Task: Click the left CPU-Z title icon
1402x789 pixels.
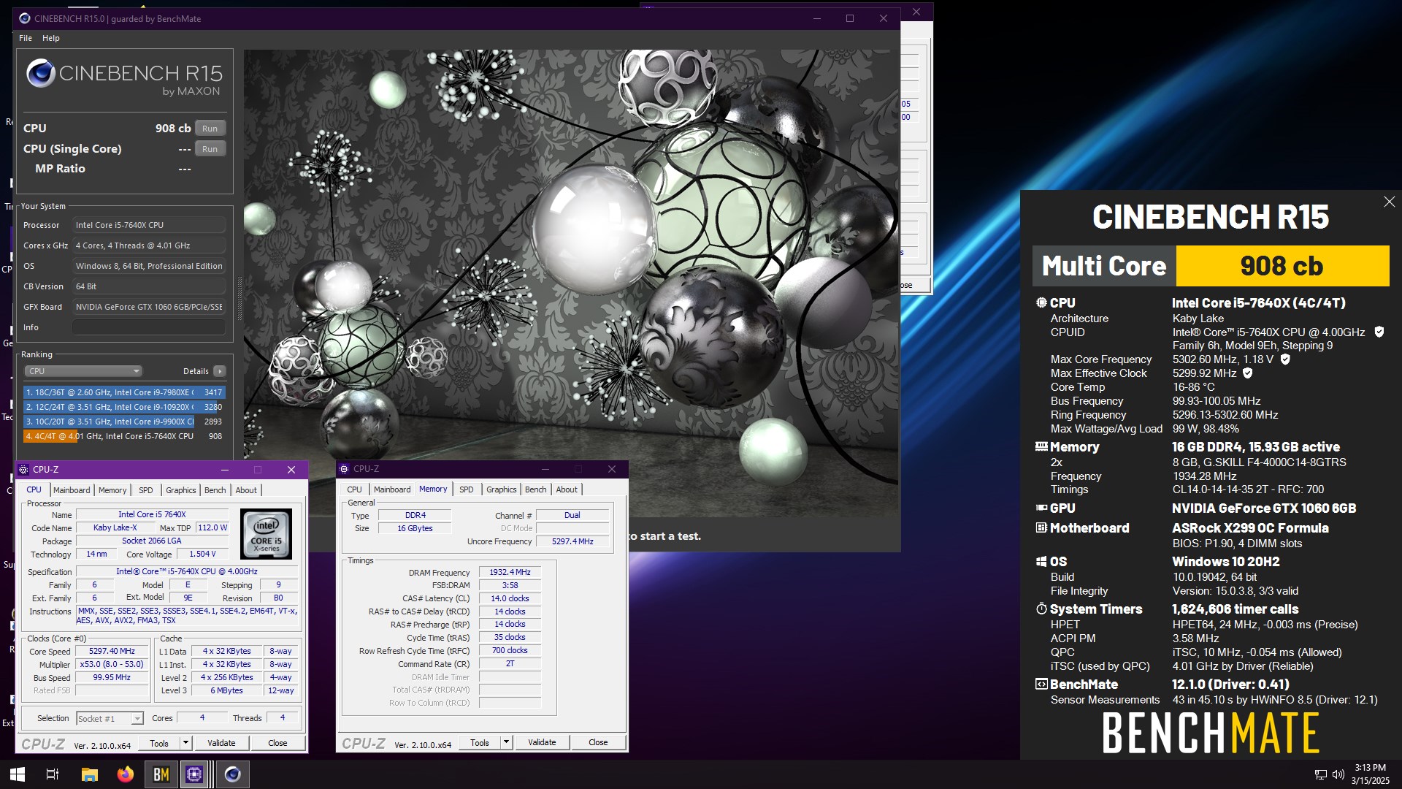Action: (x=23, y=470)
